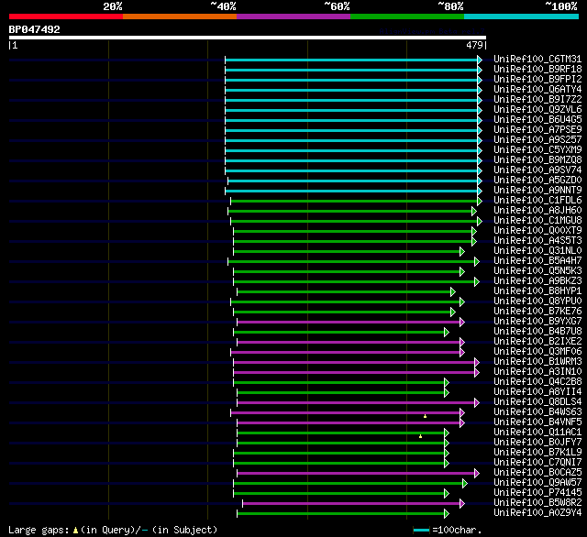This screenshot has width=587, height=537.
Task: Click the query gap marker on B4WS63 row
Action: coord(425,416)
